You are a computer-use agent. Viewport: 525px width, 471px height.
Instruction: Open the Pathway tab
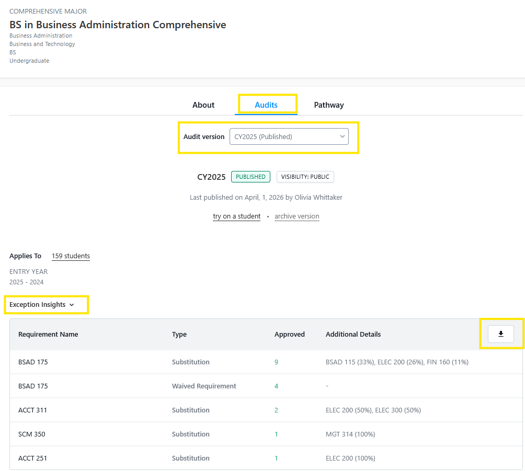329,105
